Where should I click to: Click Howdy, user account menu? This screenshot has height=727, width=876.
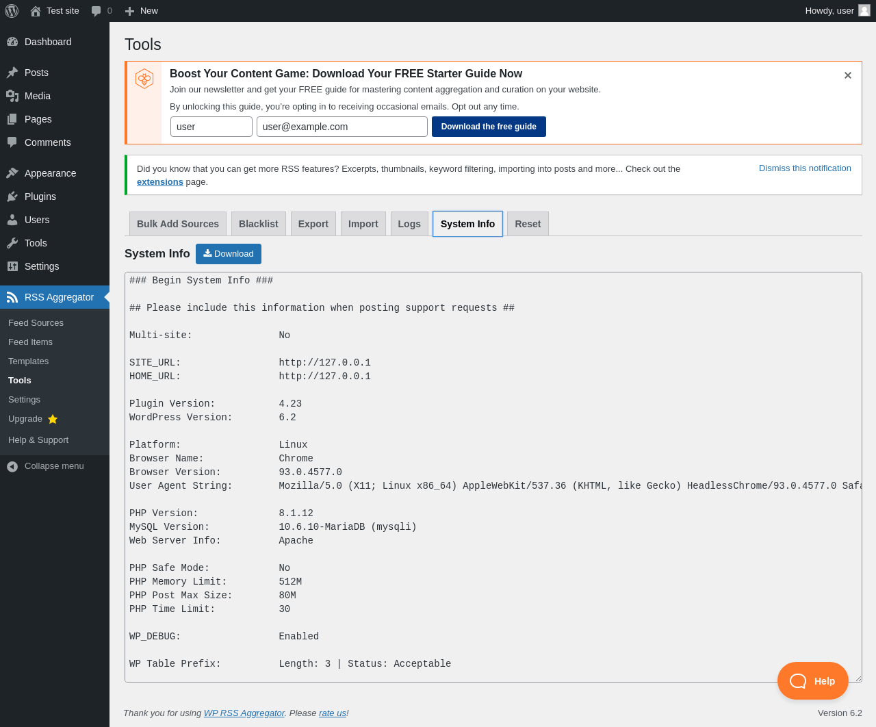pyautogui.click(x=837, y=11)
